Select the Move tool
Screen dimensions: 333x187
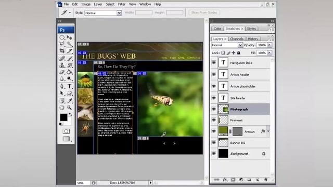click(69, 37)
